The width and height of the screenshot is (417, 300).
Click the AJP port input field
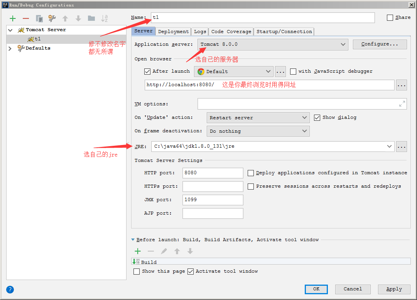pyautogui.click(x=213, y=213)
